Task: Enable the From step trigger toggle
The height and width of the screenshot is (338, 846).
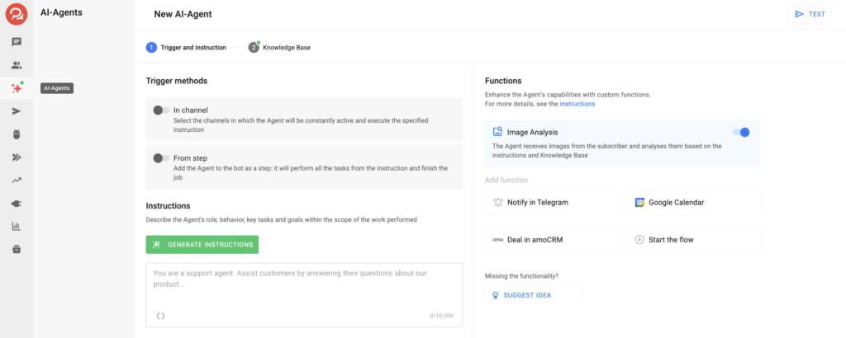Action: (x=161, y=157)
